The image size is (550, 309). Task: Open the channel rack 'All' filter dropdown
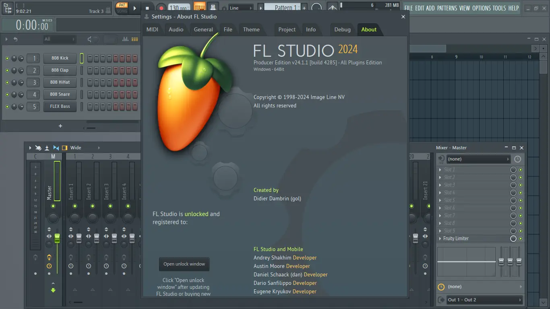[x=60, y=39]
